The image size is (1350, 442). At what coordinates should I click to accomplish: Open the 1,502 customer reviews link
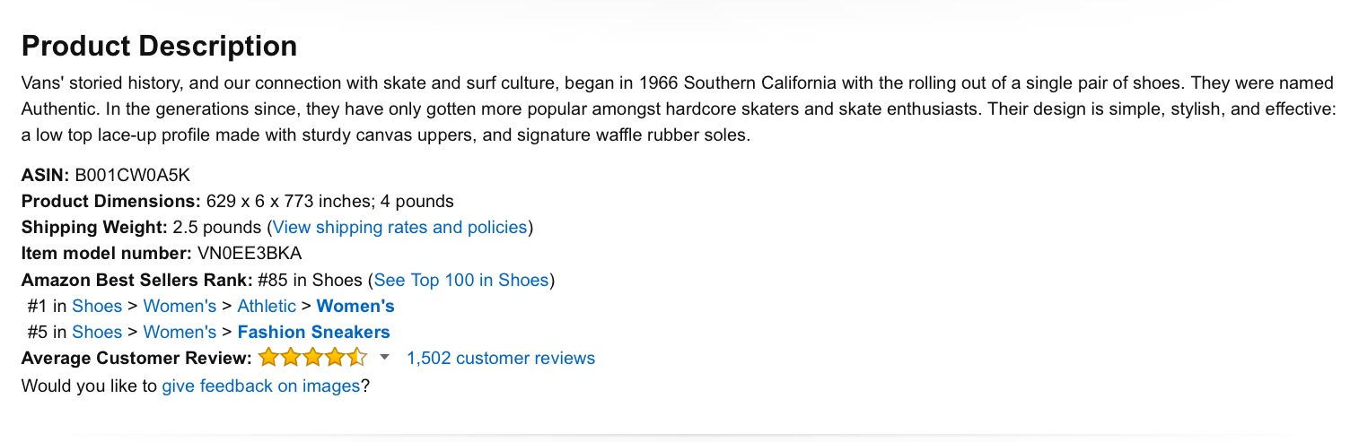click(500, 358)
